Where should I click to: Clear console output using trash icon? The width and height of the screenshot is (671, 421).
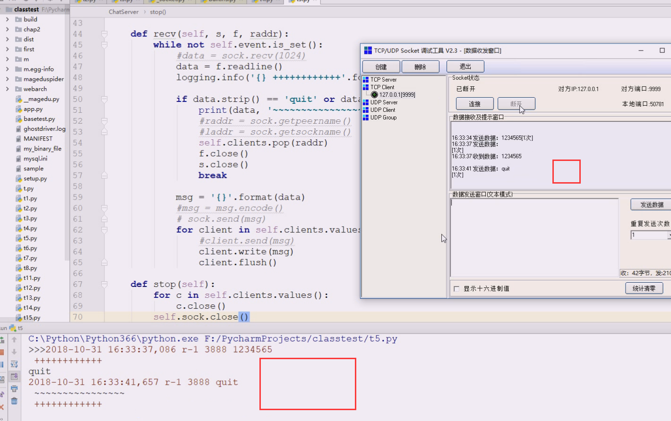pos(14,400)
